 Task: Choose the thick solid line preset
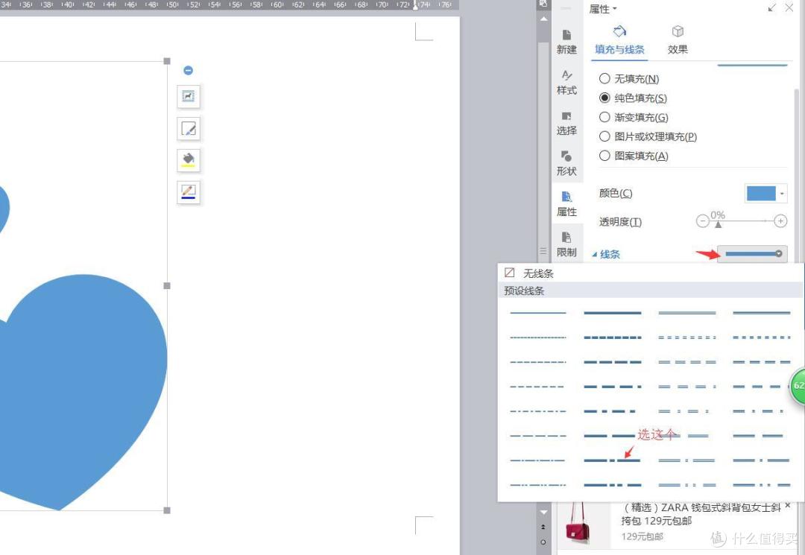[613, 313]
